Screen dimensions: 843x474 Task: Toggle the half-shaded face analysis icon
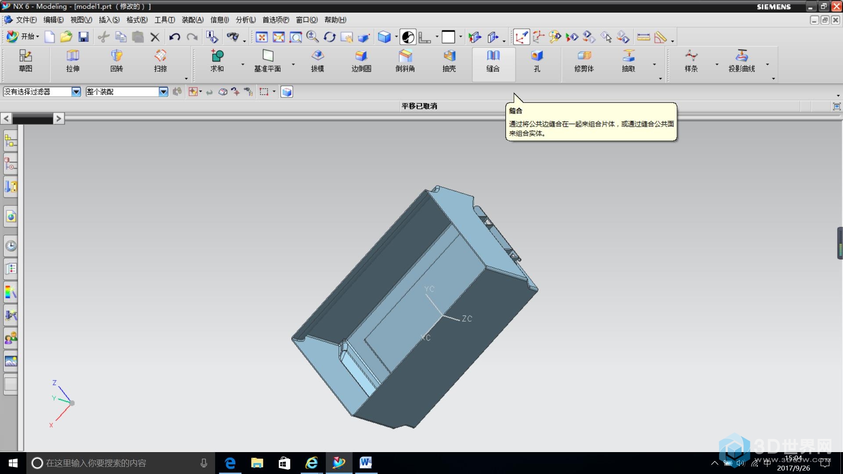tap(408, 37)
